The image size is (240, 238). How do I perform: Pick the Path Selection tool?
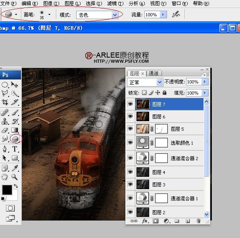(5, 158)
